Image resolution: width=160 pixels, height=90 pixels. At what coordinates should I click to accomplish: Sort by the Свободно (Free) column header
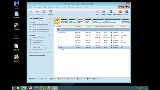click(x=95, y=27)
